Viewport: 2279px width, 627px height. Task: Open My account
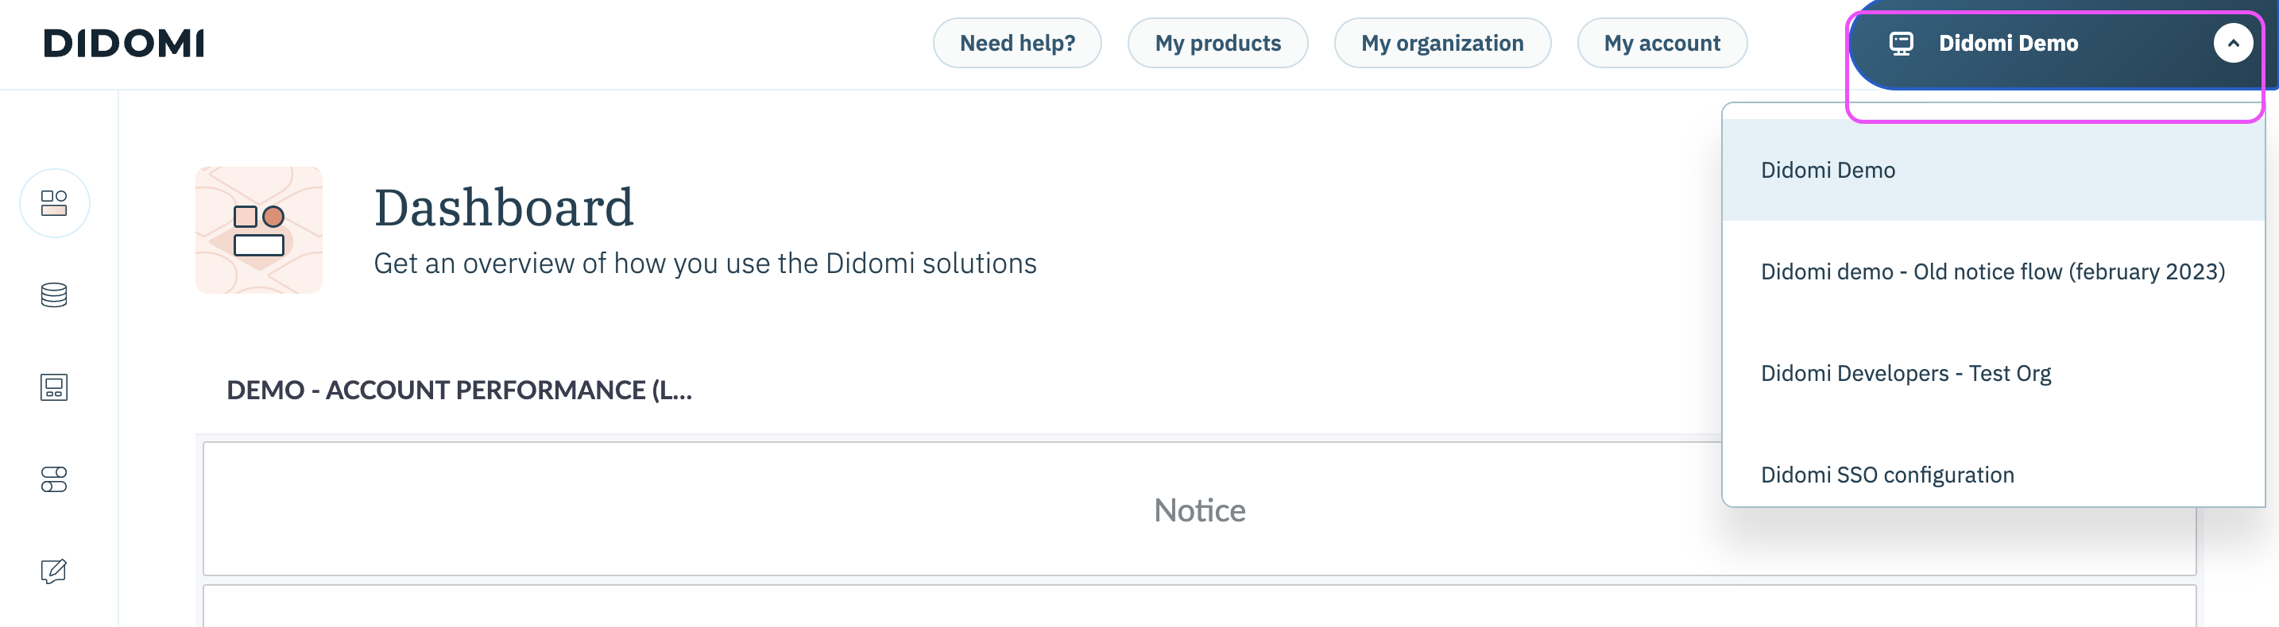click(1662, 42)
